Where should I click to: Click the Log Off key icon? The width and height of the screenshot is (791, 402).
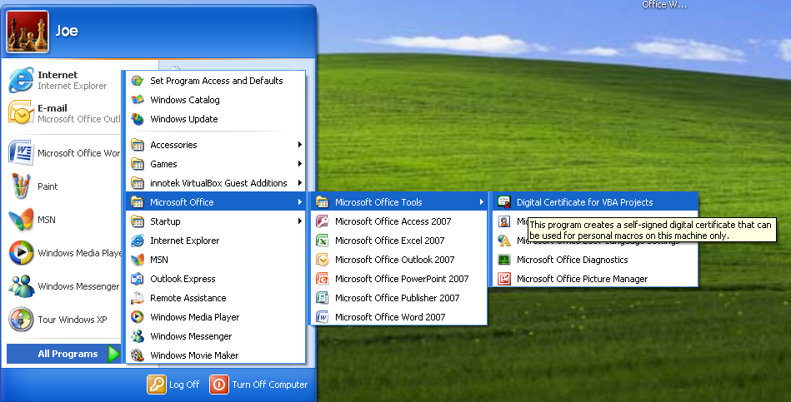pos(157,385)
